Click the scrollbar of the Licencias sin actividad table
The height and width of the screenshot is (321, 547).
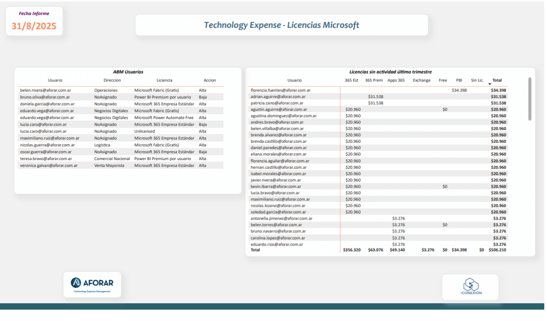[530, 99]
